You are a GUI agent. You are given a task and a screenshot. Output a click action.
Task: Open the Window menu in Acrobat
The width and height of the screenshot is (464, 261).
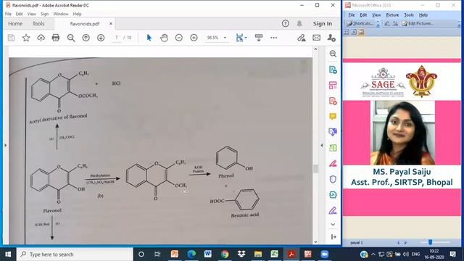coord(61,14)
